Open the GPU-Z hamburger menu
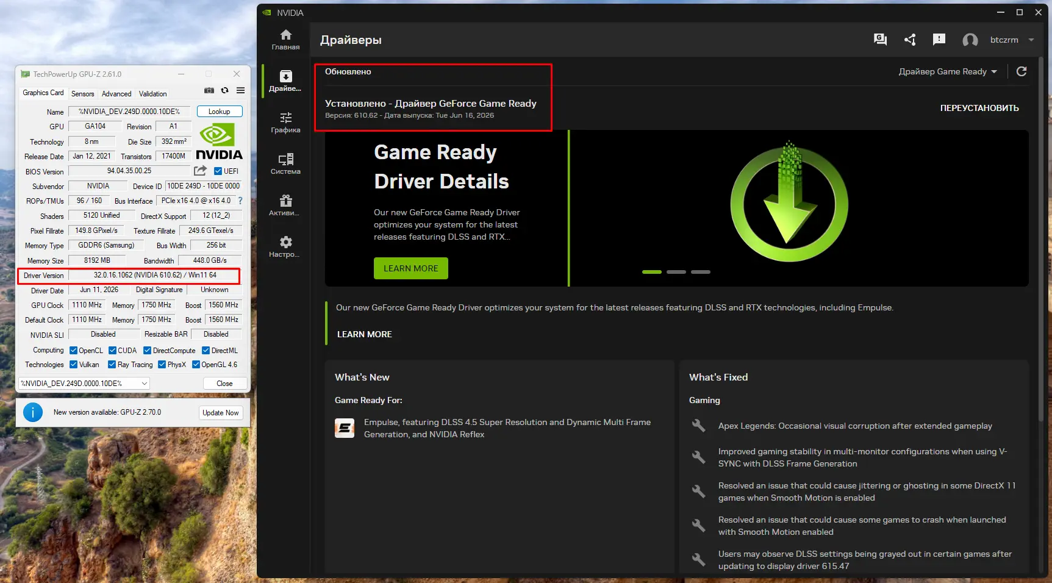The height and width of the screenshot is (583, 1052). click(241, 90)
